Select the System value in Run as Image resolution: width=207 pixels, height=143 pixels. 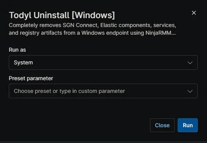(24, 62)
